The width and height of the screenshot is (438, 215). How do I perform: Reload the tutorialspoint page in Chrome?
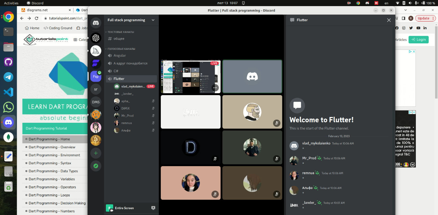(x=36, y=18)
